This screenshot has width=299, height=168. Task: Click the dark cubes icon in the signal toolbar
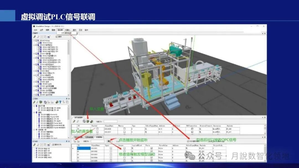click(92, 121)
